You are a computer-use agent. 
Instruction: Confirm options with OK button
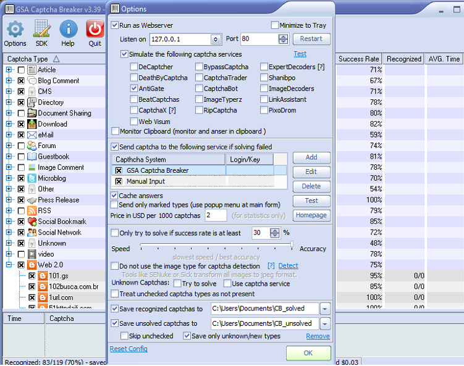point(308,353)
